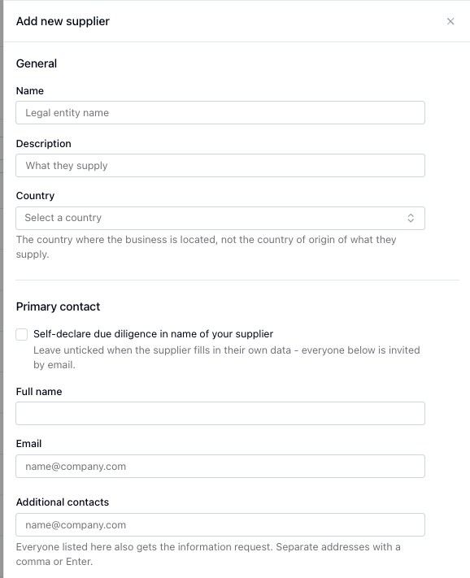Click the Additional contacts email input
The width and height of the screenshot is (470, 578).
point(220,525)
